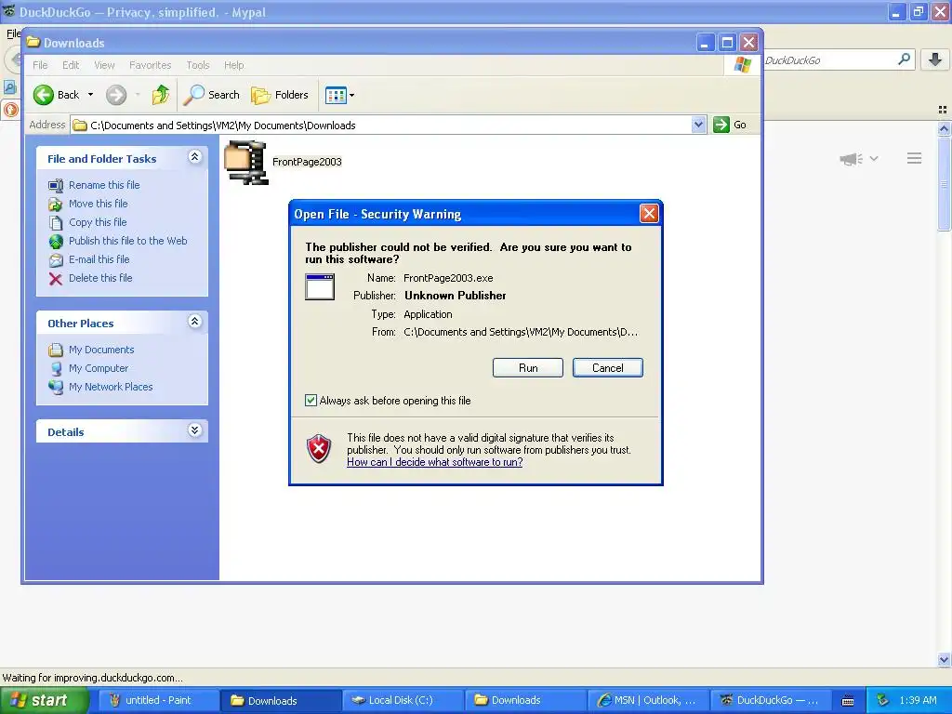Click Rename this file

tap(104, 185)
